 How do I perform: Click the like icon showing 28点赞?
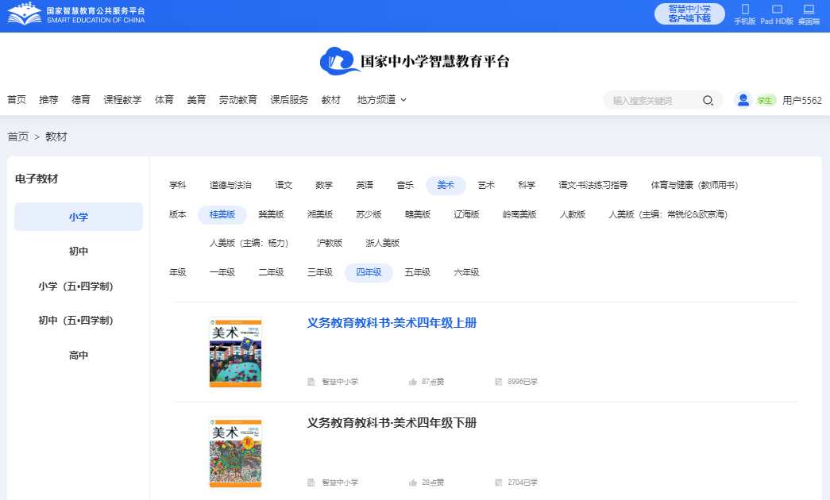coord(413,483)
